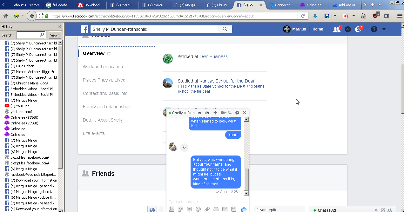Attach a file with the paperclip icon
The width and height of the screenshot is (404, 212).
click(x=207, y=209)
